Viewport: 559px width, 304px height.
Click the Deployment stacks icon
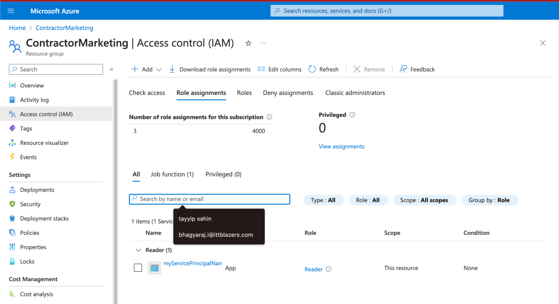(13, 218)
